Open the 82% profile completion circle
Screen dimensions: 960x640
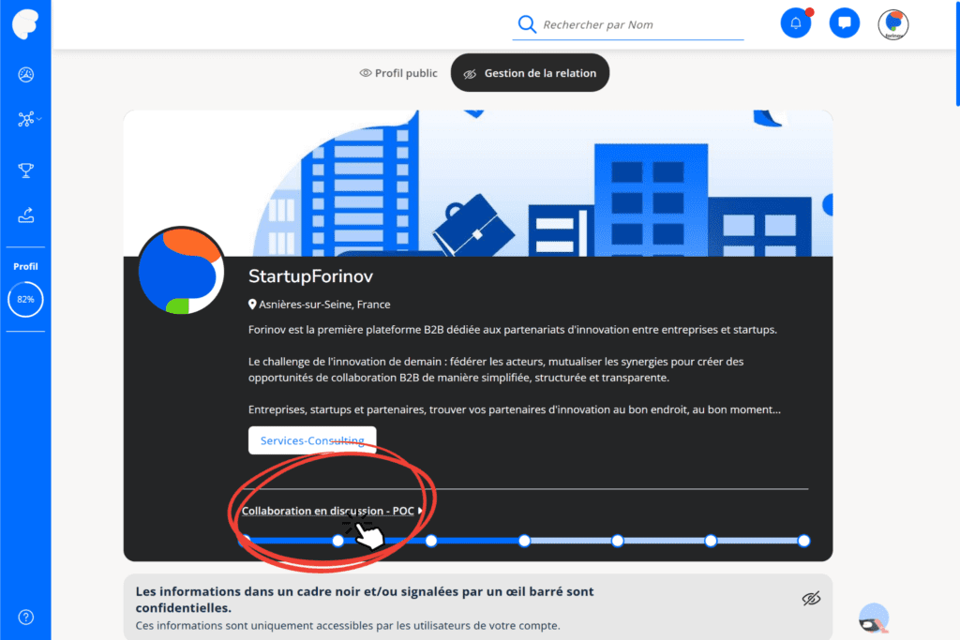click(25, 299)
